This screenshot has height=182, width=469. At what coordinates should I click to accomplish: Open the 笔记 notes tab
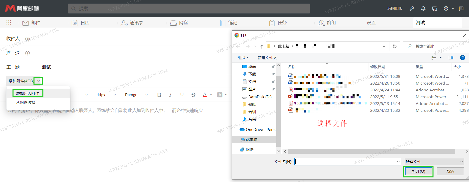click(229, 23)
